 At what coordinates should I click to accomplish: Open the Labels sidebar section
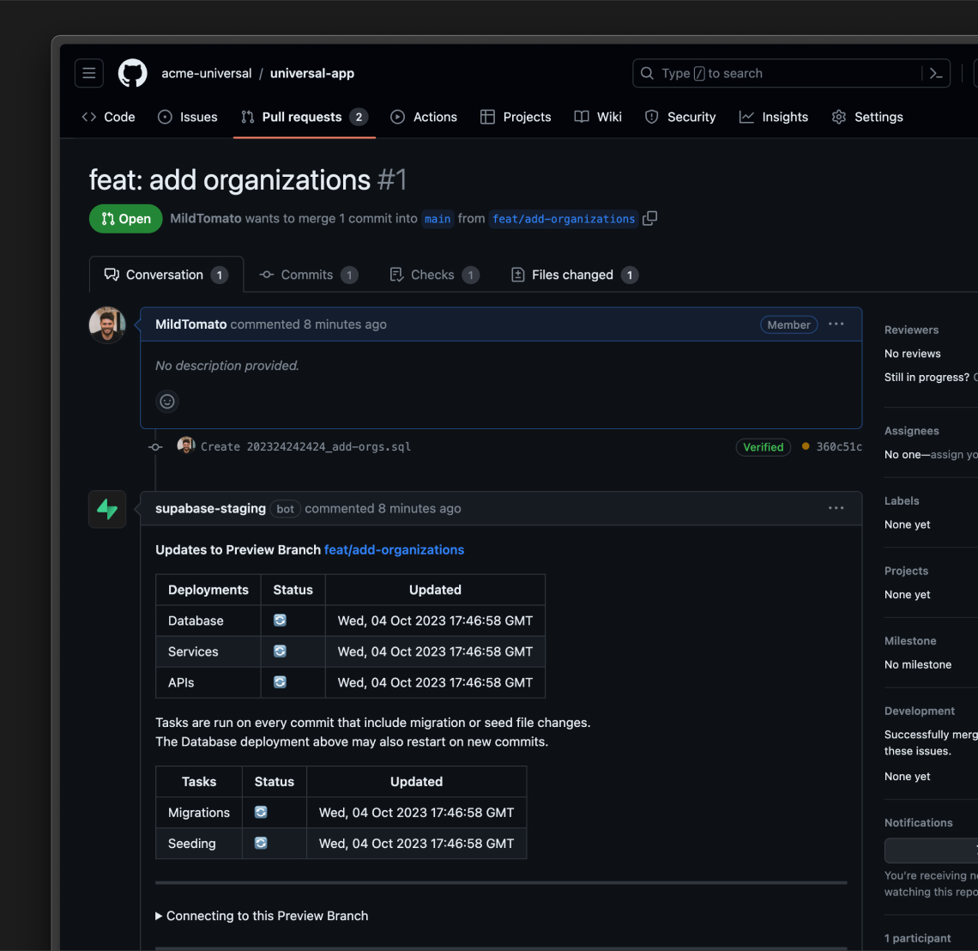902,500
